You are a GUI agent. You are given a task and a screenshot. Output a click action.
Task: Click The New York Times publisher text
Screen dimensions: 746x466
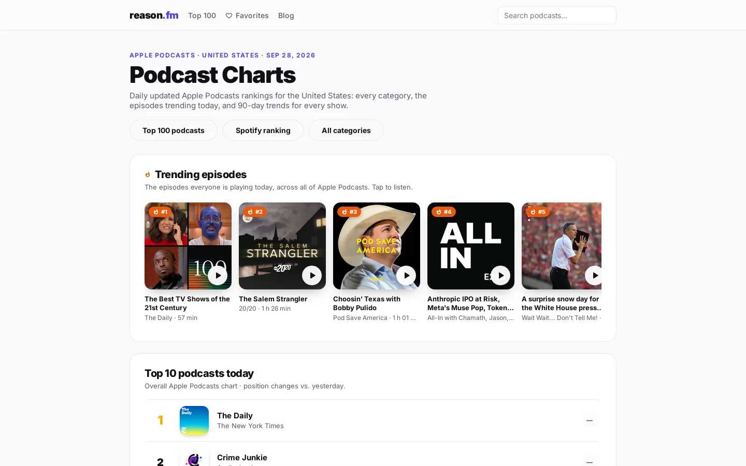(x=250, y=426)
